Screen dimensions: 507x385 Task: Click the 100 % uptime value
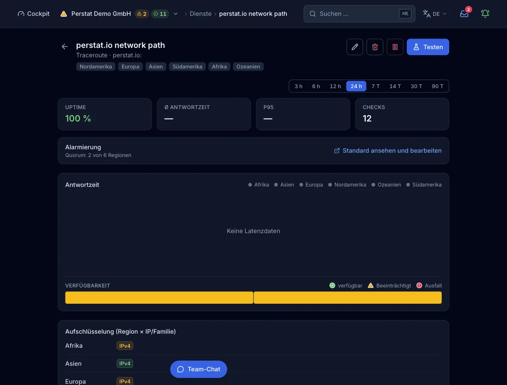tap(78, 118)
